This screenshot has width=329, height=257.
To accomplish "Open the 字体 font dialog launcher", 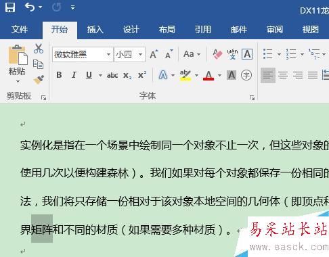I will (252, 97).
